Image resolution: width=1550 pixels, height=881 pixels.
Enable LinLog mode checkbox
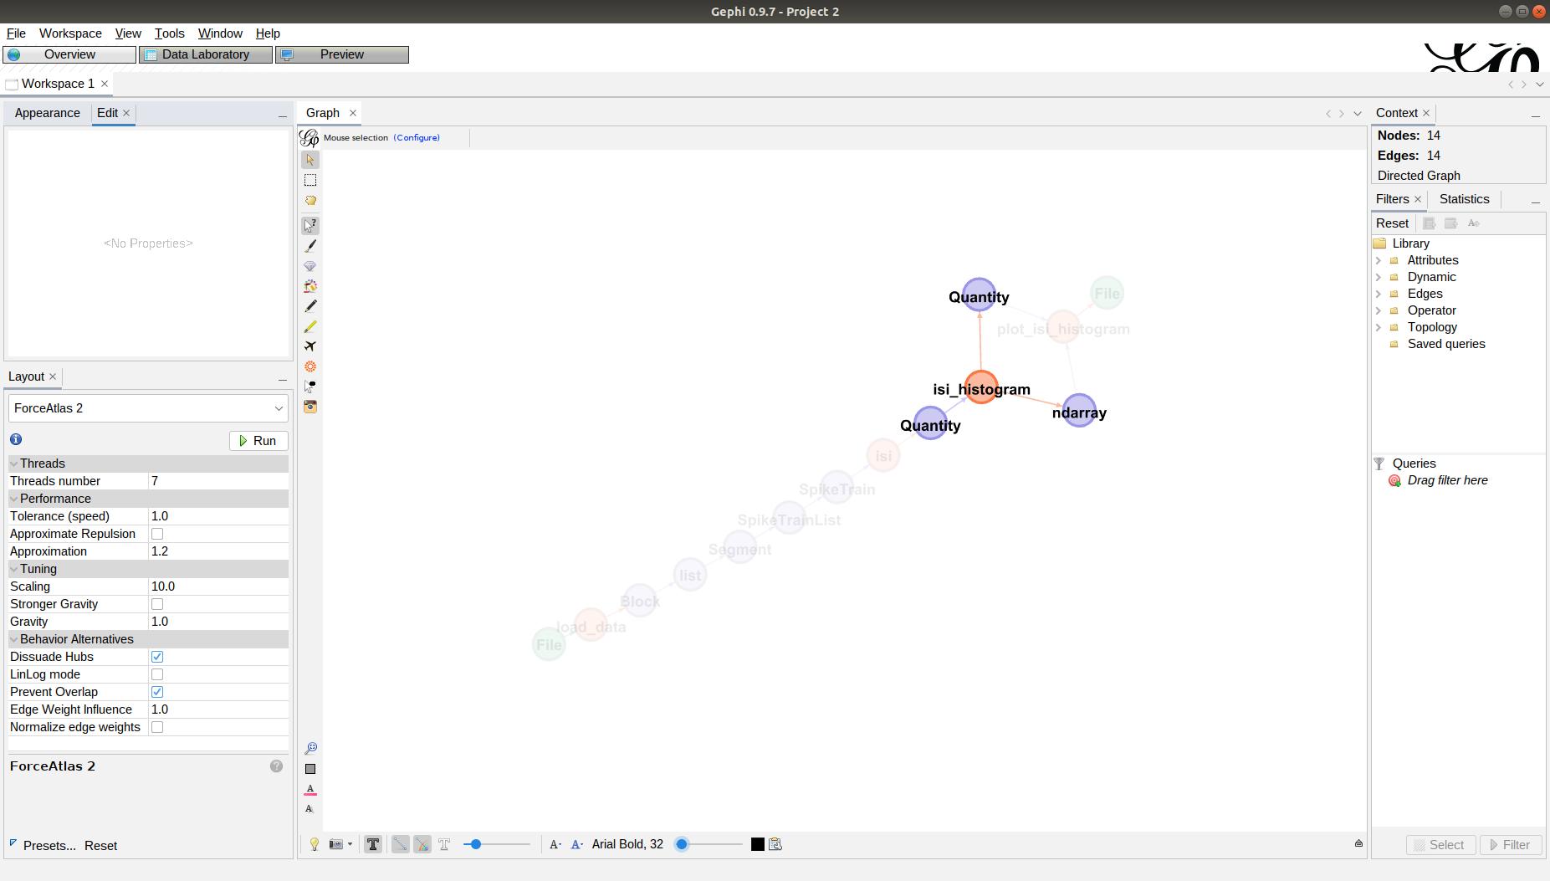(x=157, y=674)
